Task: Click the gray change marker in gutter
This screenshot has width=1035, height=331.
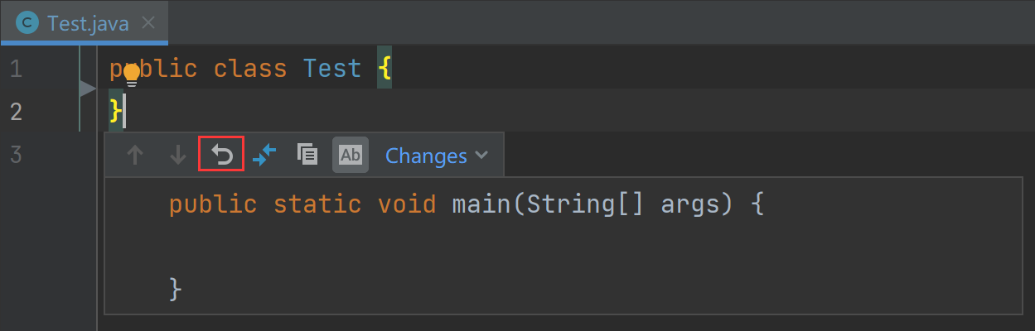Action: [x=87, y=89]
